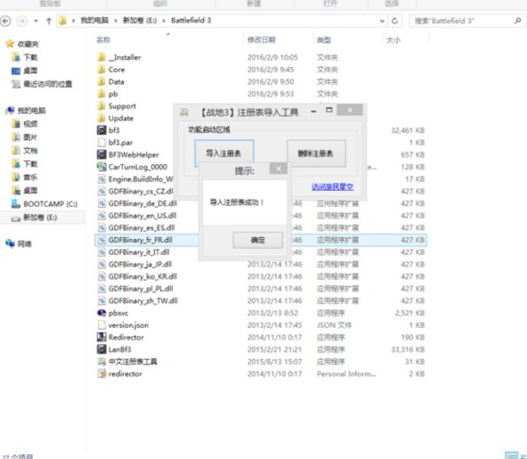The width and height of the screenshot is (527, 459).
Task: Open 视频 in the navigation pane
Action: click(x=30, y=124)
